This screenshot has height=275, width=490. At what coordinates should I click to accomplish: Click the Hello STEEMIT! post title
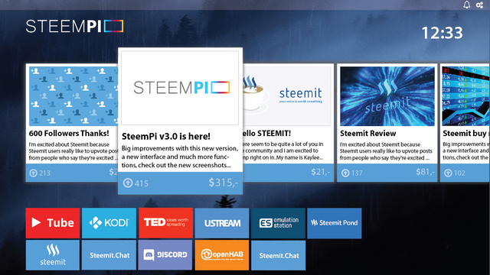click(x=267, y=134)
